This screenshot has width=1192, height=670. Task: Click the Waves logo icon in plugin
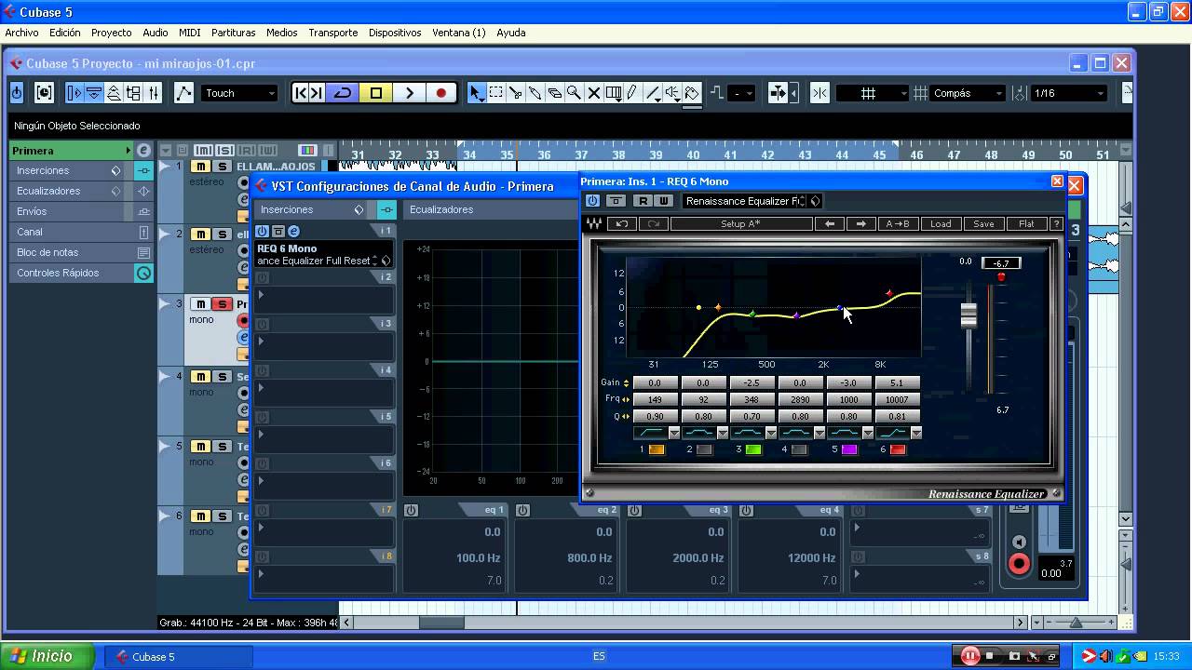pos(593,223)
